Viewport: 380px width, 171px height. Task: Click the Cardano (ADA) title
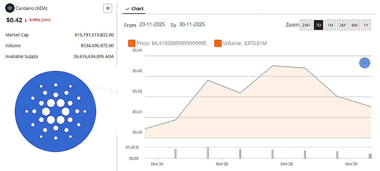tap(32, 8)
